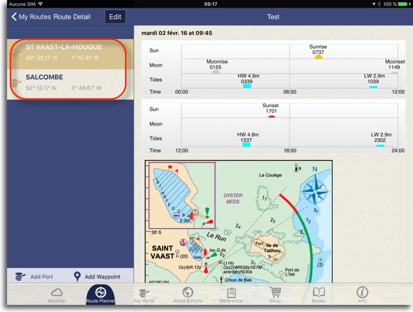This screenshot has height=312, width=413.
Task: Open the My Ports tab
Action: [x=144, y=295]
